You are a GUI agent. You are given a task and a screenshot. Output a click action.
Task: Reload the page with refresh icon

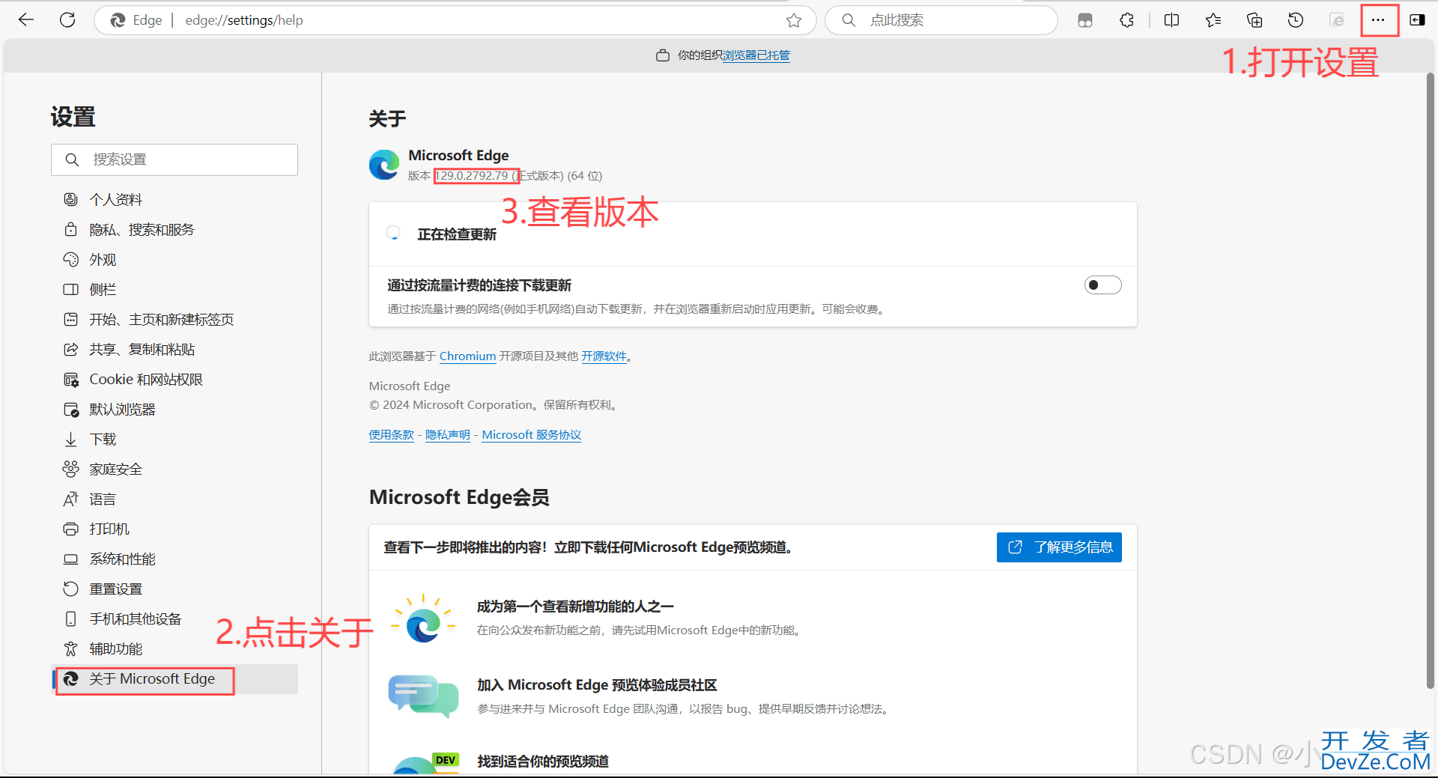pyautogui.click(x=67, y=20)
